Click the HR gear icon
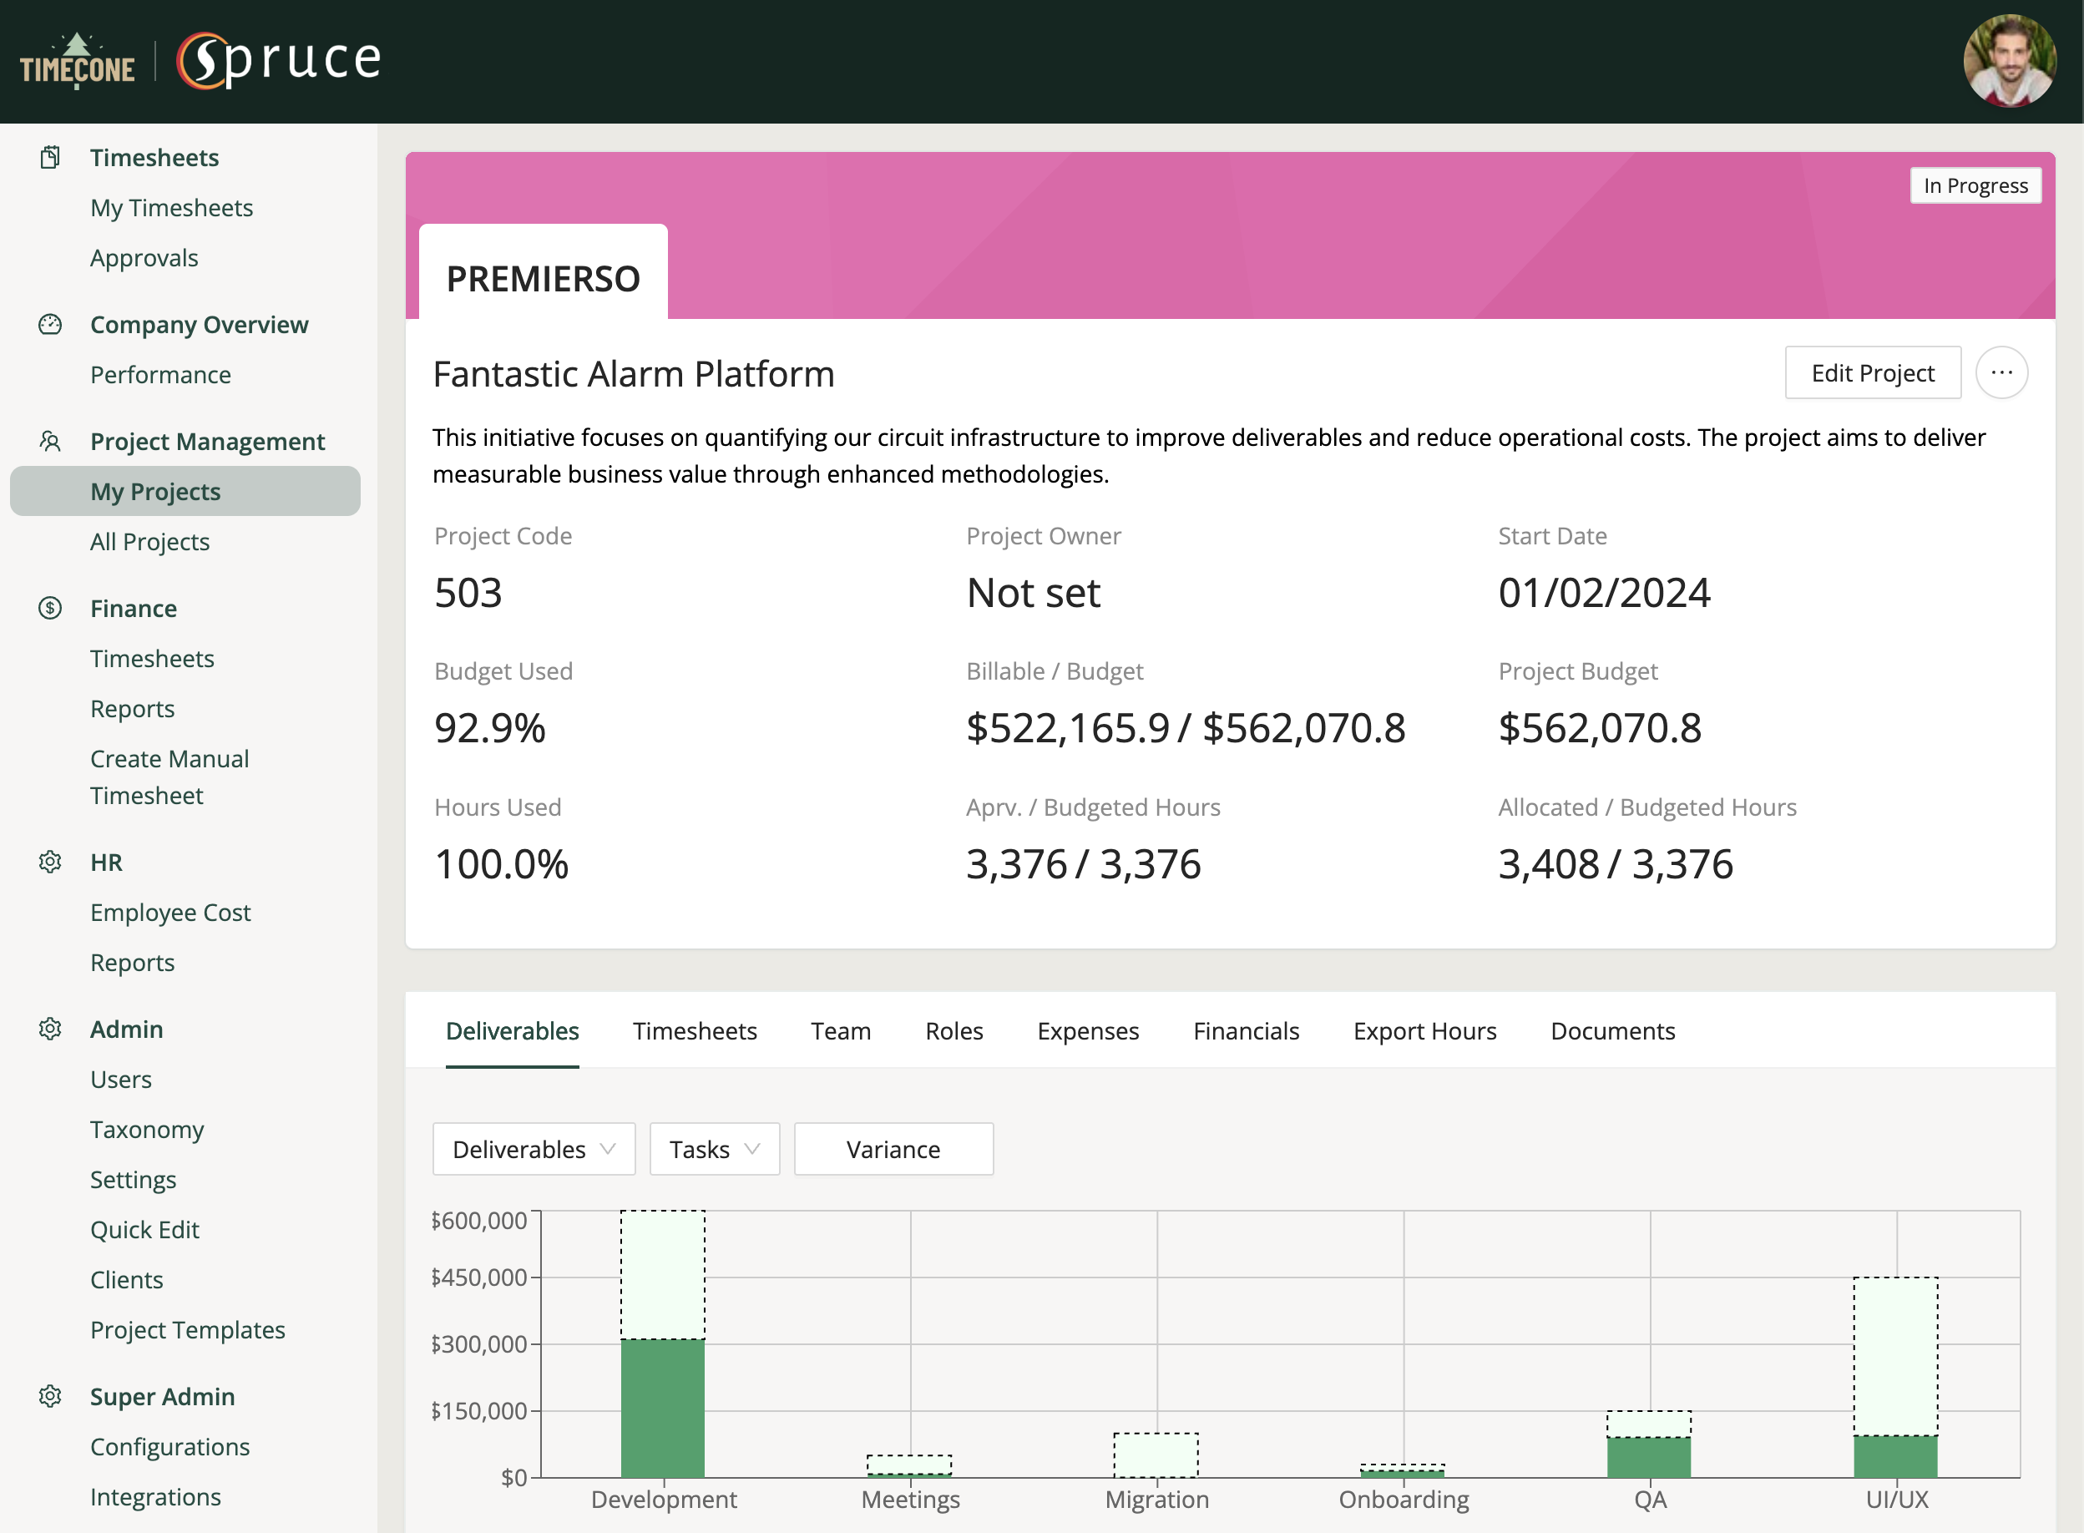 pyautogui.click(x=49, y=862)
